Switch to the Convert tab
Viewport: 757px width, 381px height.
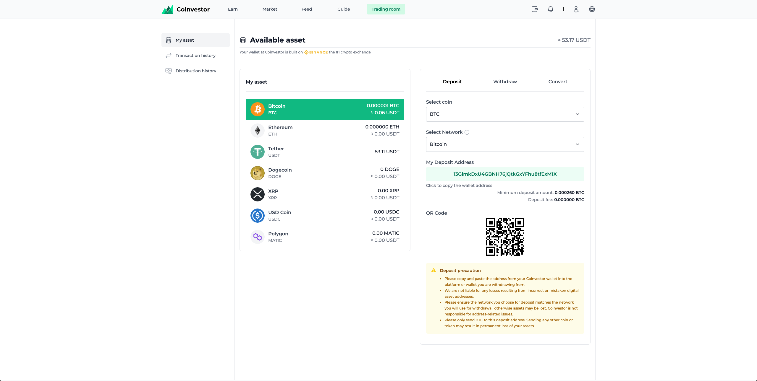pos(558,82)
